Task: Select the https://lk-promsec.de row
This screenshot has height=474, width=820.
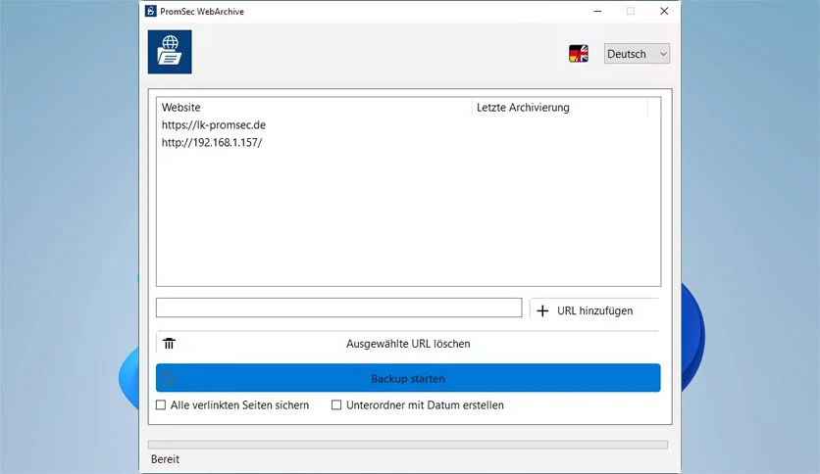Action: pyautogui.click(x=408, y=124)
